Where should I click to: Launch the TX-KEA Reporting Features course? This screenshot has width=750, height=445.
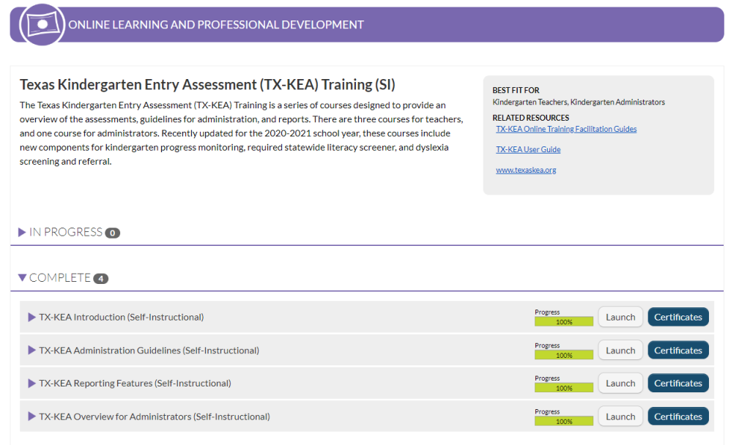click(620, 383)
